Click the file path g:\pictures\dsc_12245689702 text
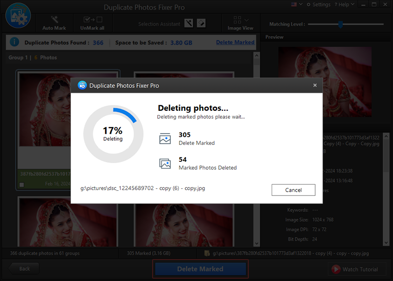 tap(143, 188)
